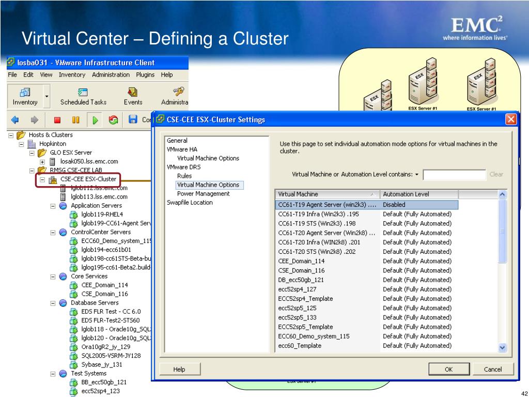The height and width of the screenshot is (397, 529).
Task: Select the lglob194-ecc61b01 VM icon
Action: pyautogui.click(x=73, y=250)
